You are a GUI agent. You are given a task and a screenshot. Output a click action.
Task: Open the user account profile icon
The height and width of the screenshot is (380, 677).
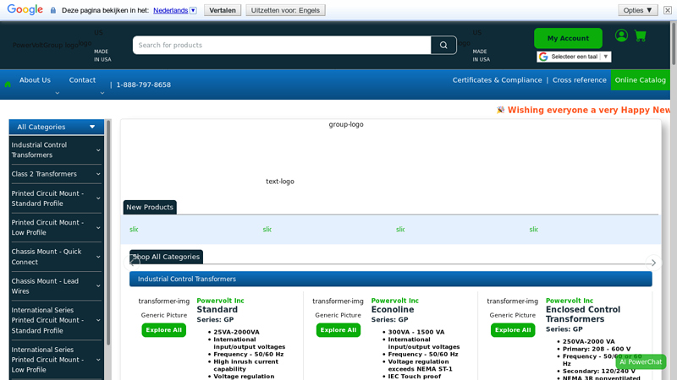(x=621, y=35)
